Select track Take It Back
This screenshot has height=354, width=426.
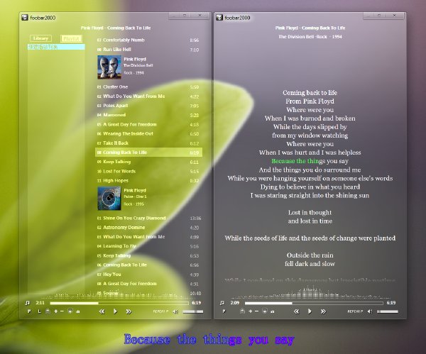pyautogui.click(x=148, y=143)
